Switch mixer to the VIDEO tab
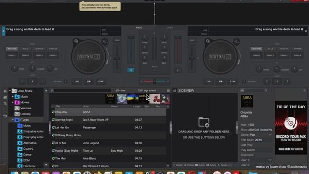The width and height of the screenshot is (309, 174). click(x=170, y=28)
